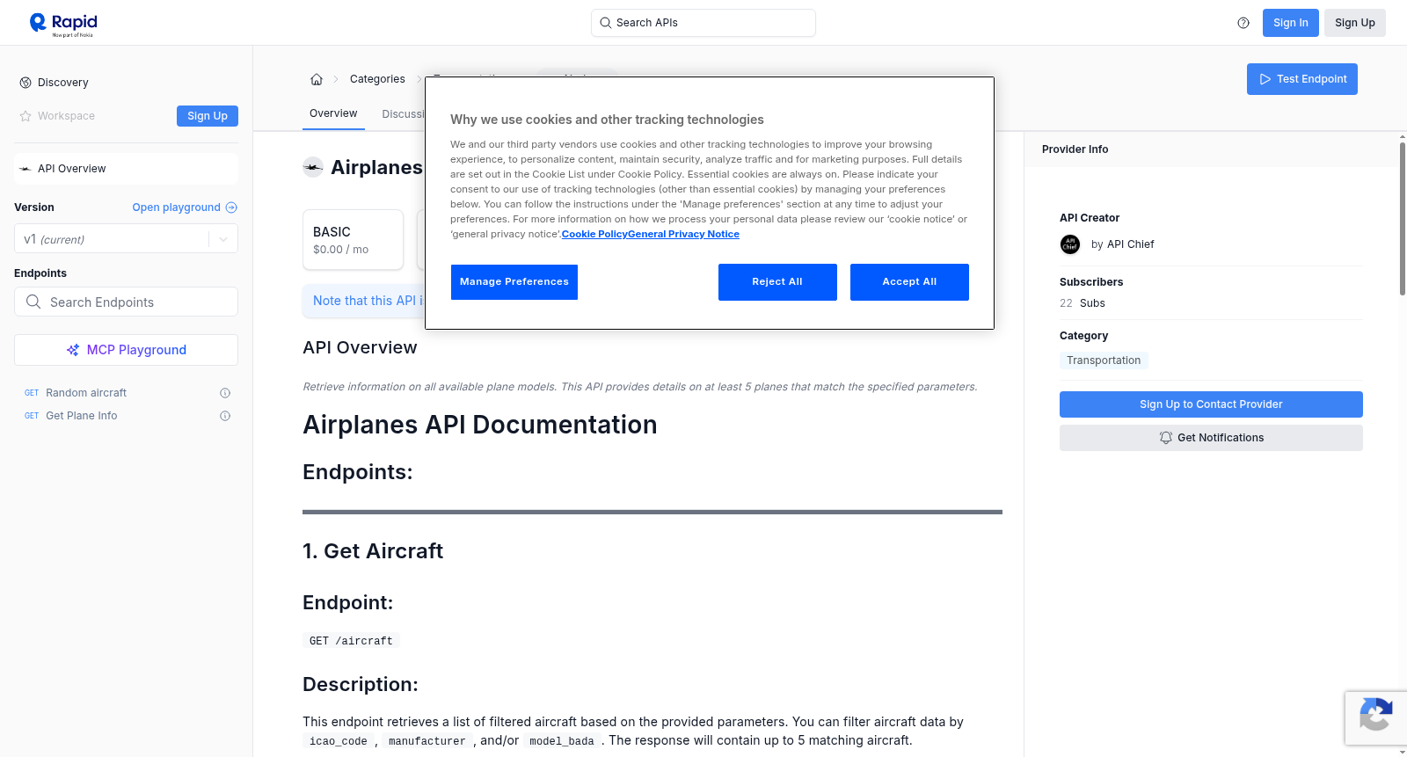1407x757 pixels.
Task: Click Sign Up to Contact Provider
Action: 1211,404
